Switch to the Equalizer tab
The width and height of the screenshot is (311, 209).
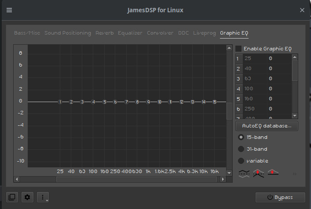click(130, 33)
